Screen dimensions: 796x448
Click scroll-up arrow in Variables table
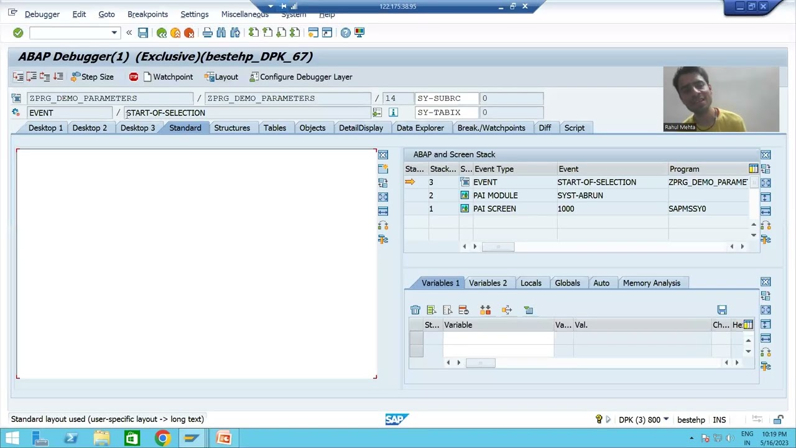coord(748,340)
